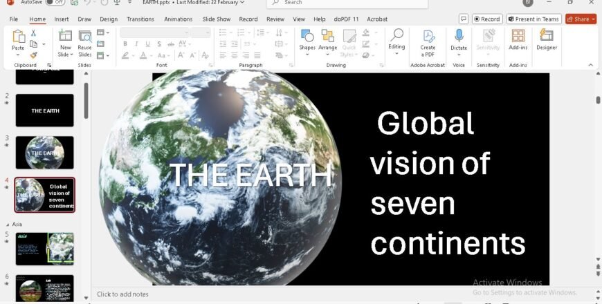Viewport: 602px width, 304px height.
Task: Toggle Justify paragraph alignment
Action: click(257, 55)
